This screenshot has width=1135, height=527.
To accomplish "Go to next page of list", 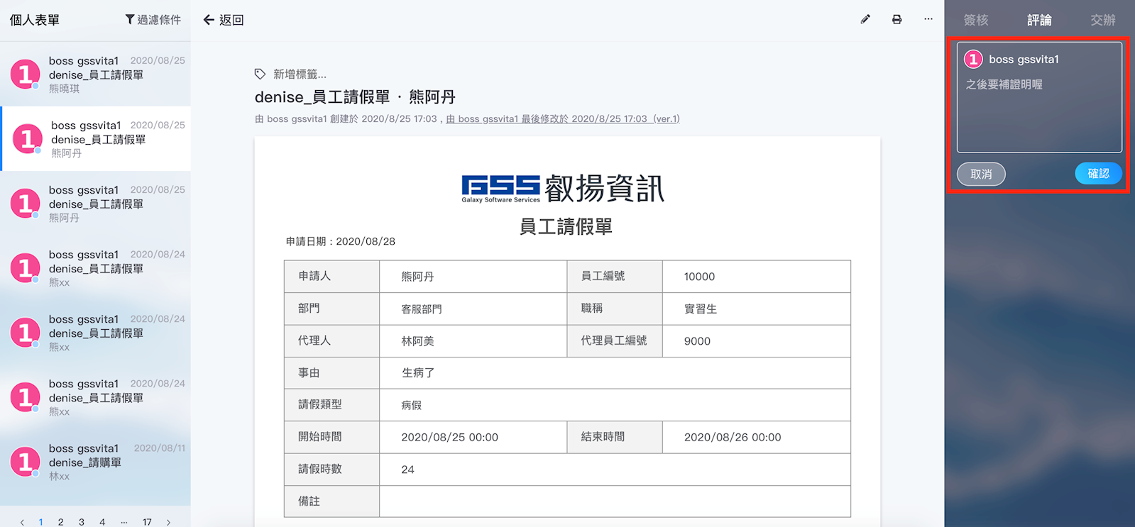I will [168, 522].
